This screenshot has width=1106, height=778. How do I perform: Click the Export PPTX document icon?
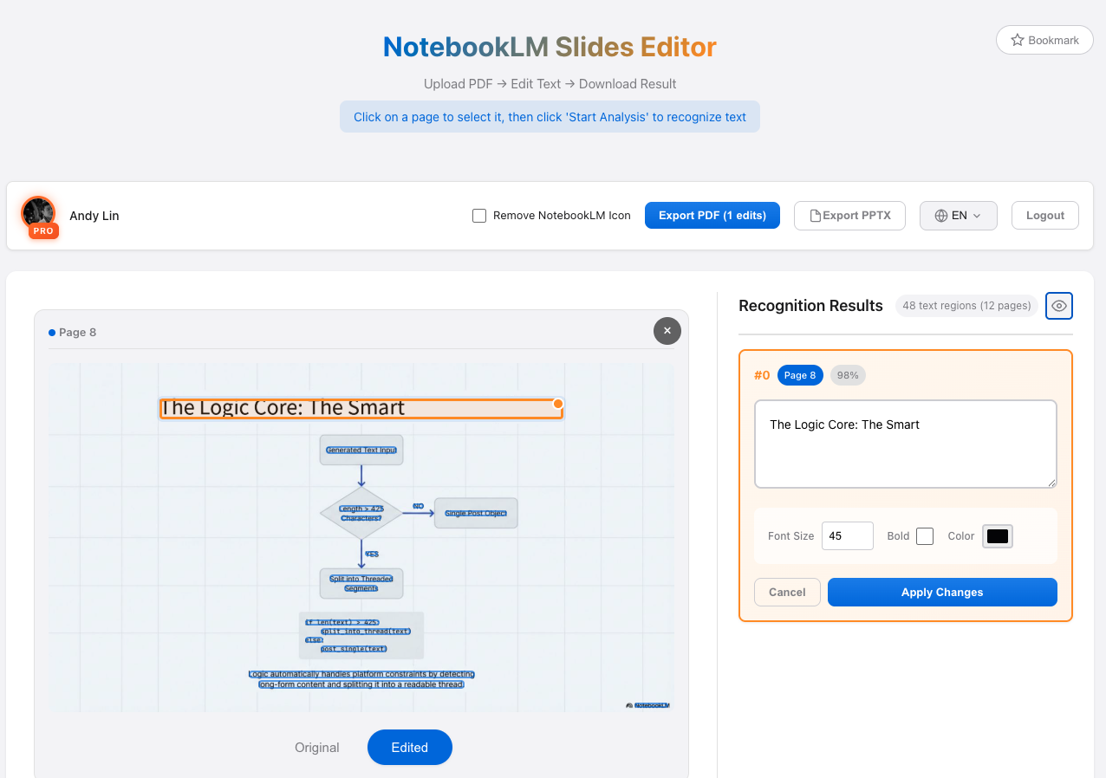[x=813, y=215]
